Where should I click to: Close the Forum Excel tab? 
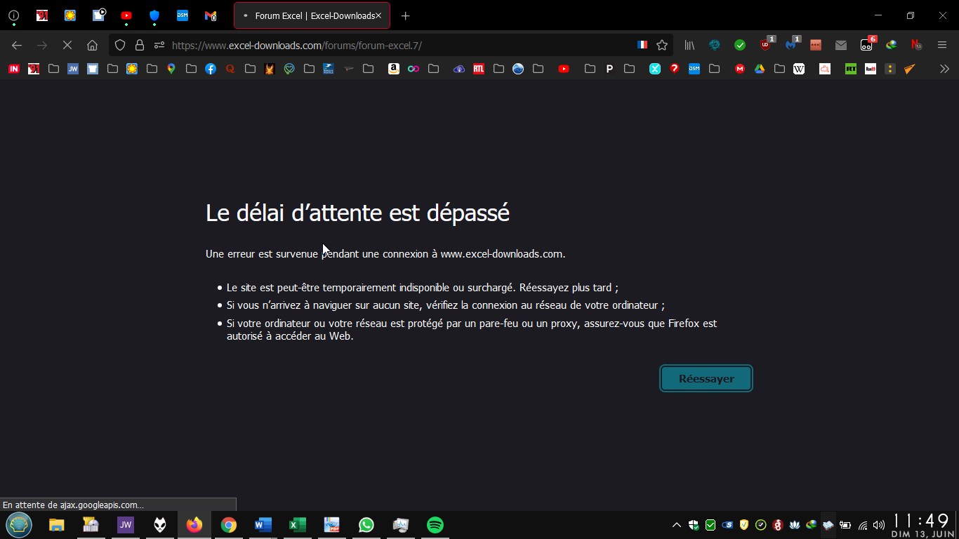(x=378, y=15)
